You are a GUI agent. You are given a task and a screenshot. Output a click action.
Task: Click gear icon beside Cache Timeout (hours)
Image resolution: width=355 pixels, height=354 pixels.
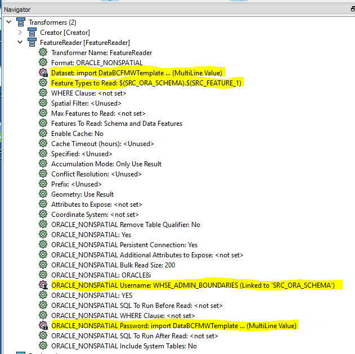click(43, 143)
